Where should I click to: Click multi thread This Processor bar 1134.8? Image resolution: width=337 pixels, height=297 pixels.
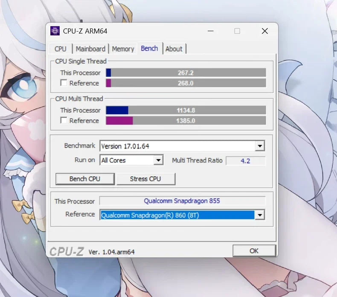(186, 110)
